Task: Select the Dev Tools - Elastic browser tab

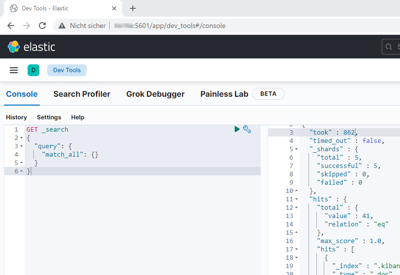Action: click(62, 8)
